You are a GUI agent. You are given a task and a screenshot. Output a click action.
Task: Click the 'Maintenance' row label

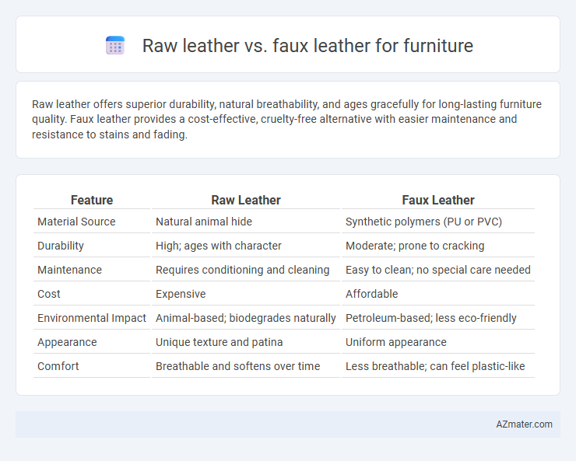(x=70, y=270)
